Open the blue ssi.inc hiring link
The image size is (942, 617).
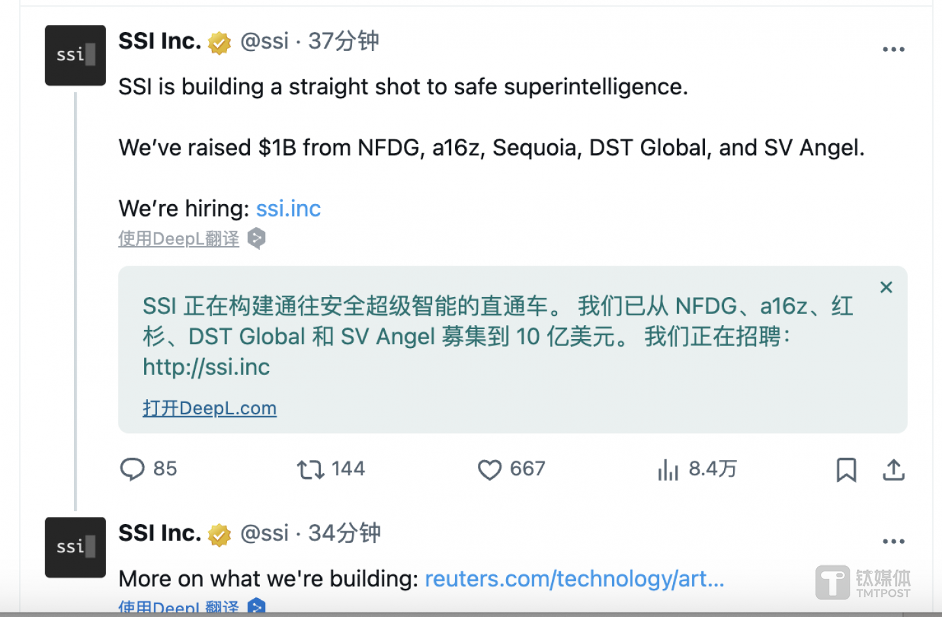click(x=288, y=209)
